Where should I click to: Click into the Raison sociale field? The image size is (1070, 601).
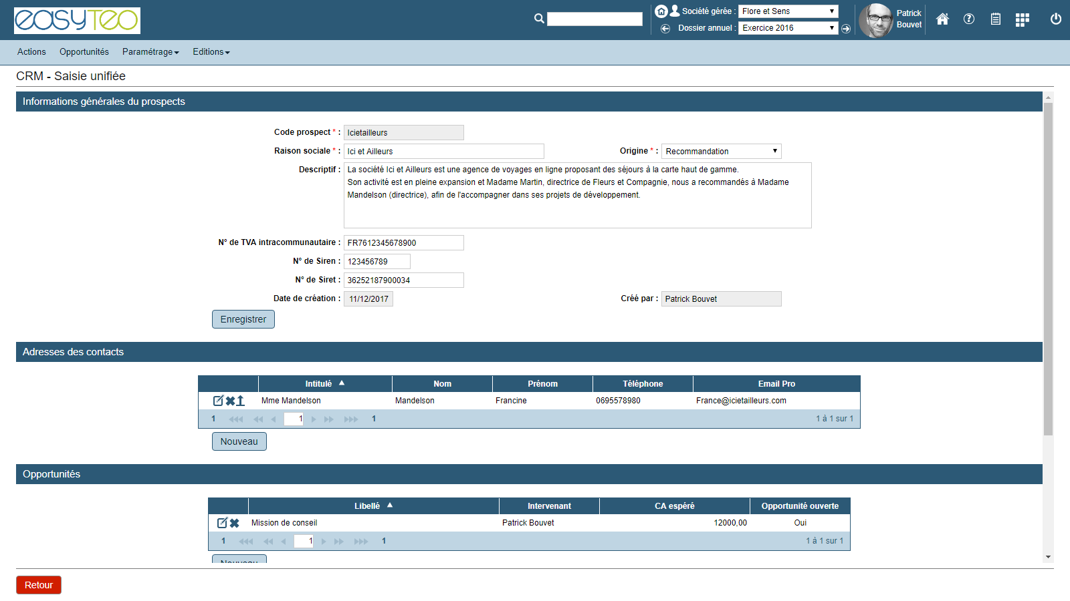coord(443,152)
